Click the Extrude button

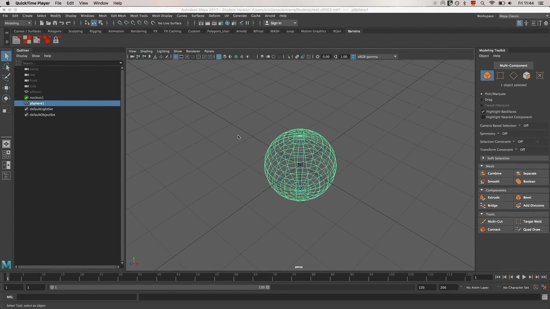(496, 197)
